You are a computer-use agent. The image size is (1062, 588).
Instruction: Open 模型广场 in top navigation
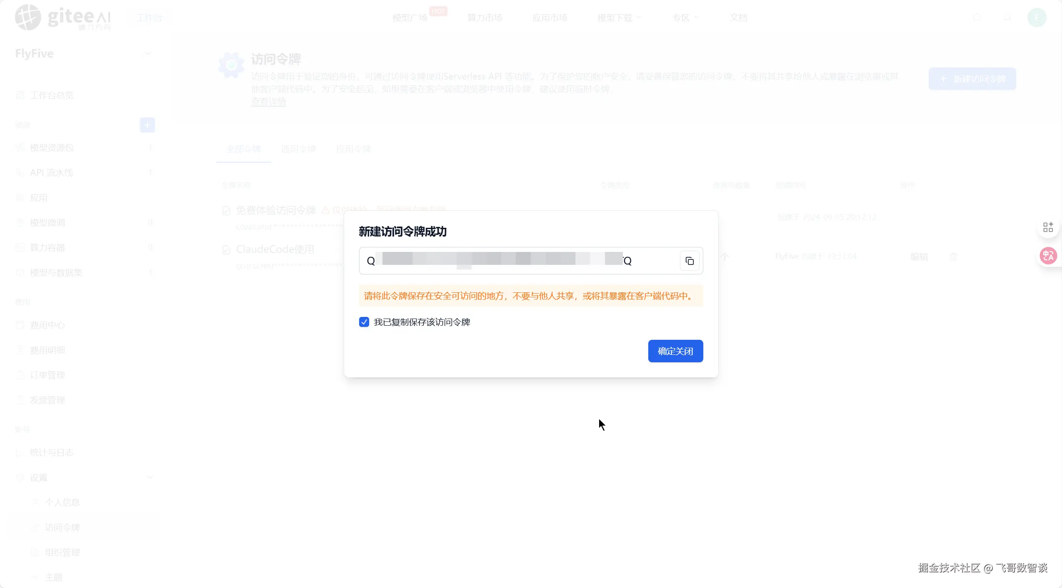tap(410, 18)
